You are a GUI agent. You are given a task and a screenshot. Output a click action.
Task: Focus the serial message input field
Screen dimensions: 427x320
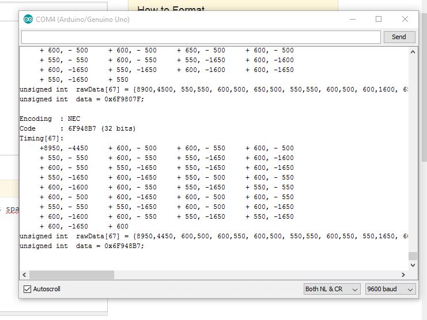pyautogui.click(x=201, y=37)
